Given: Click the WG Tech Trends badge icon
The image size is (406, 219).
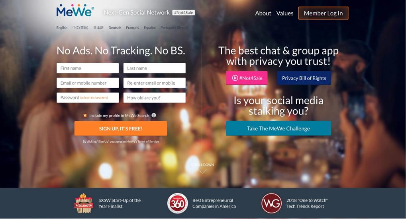Looking at the screenshot, I should click(x=271, y=203).
